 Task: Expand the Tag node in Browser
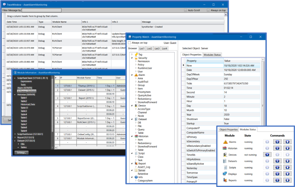132,54
